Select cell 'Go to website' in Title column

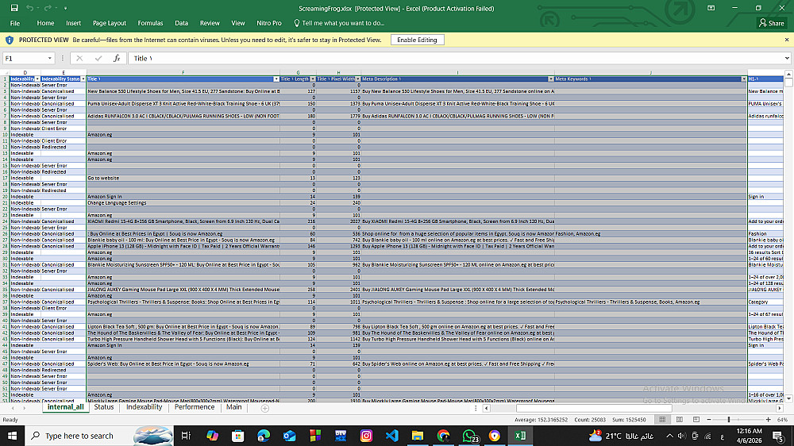click(183, 179)
